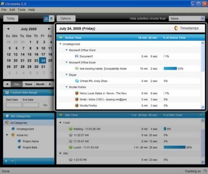The width and height of the screenshot is (208, 174).
Task: Click the Go button for date range
Action: click(45, 105)
